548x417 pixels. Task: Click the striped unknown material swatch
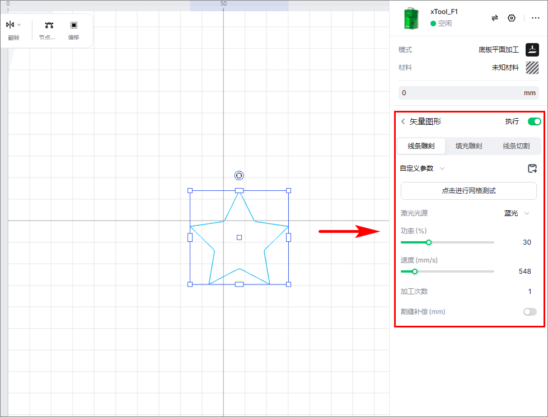coord(532,68)
